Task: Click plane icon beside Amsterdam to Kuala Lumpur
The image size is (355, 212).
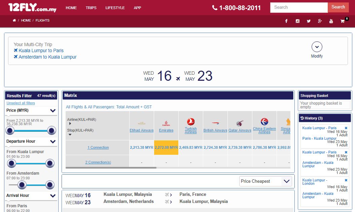Action: click(15, 57)
